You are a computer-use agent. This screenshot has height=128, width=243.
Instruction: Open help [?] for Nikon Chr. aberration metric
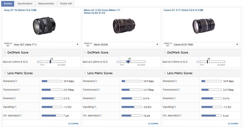pyautogui.click(x=100, y=116)
